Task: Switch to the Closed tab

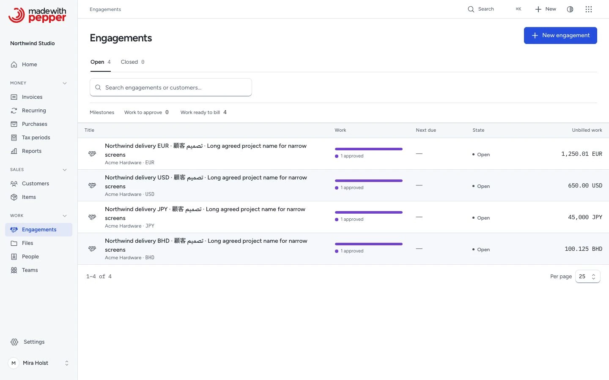Action: (132, 62)
